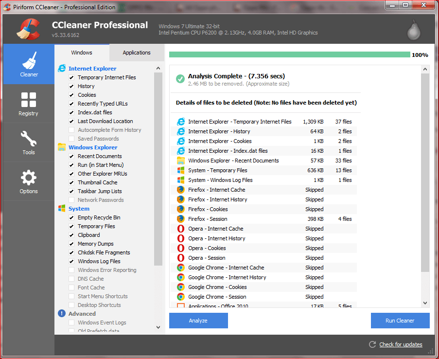This screenshot has height=359, width=439.
Task: Switch to the Applications tab
Action: click(137, 53)
